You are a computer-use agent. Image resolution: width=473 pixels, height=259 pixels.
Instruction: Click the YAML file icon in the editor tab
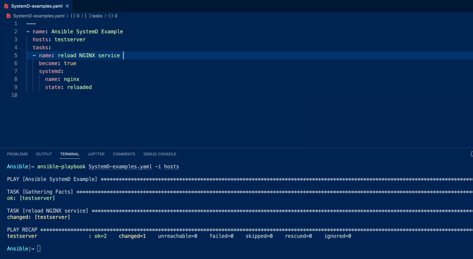(6, 6)
